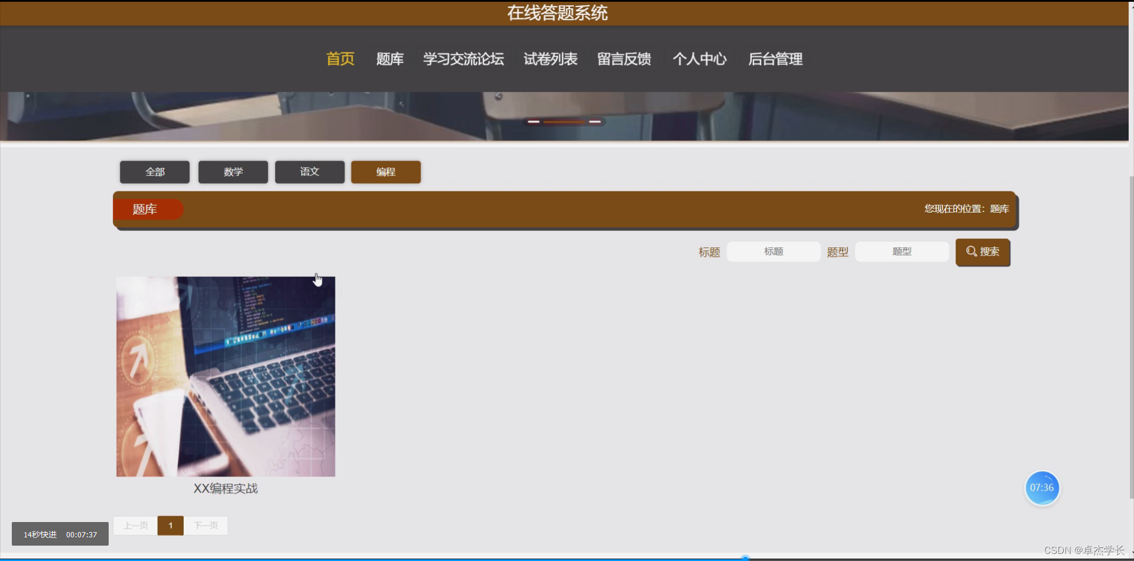Click the carousel progress indicator bar
This screenshot has width=1134, height=561.
point(564,122)
